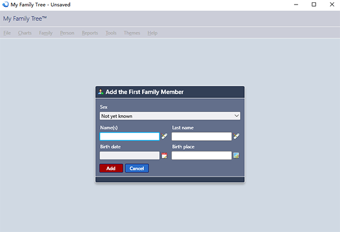Open the Reports menu
This screenshot has height=232, width=340.
(90, 33)
